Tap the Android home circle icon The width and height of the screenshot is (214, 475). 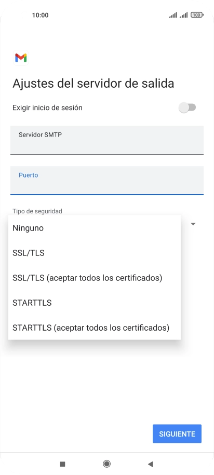106,464
